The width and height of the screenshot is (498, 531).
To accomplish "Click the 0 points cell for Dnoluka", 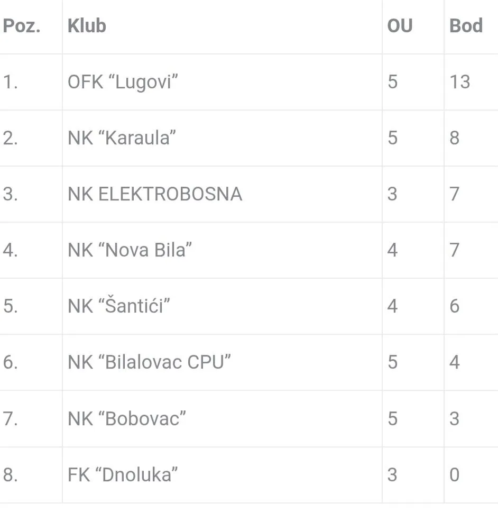I will (454, 474).
